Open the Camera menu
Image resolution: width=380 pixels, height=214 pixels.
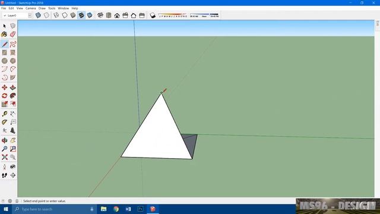point(30,8)
